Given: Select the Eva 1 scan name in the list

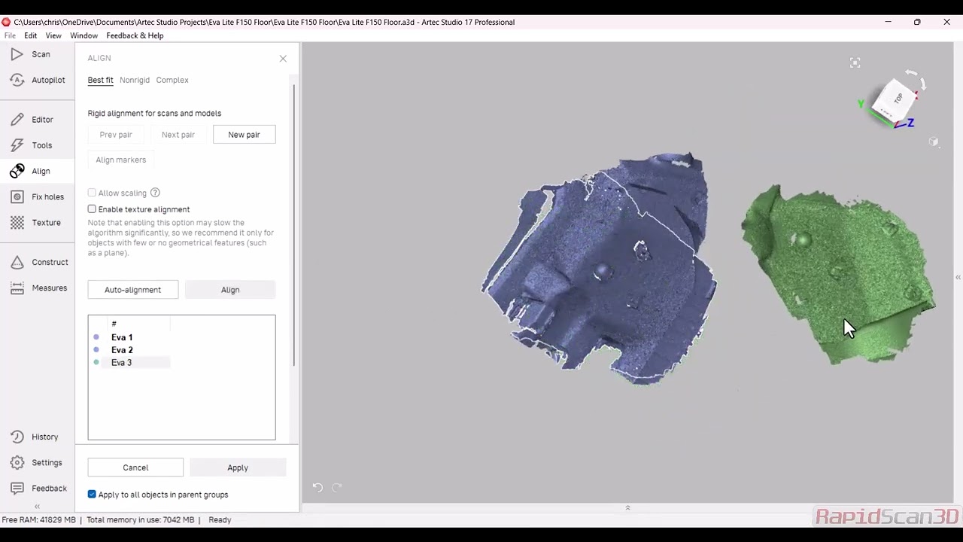Looking at the screenshot, I should (122, 337).
